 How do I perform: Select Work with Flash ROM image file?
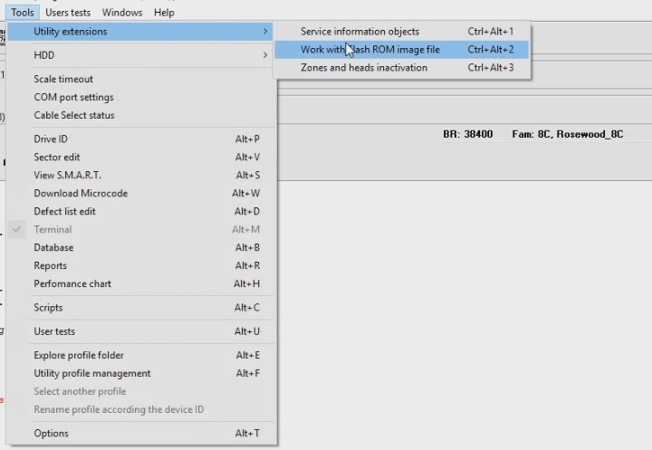coord(370,50)
